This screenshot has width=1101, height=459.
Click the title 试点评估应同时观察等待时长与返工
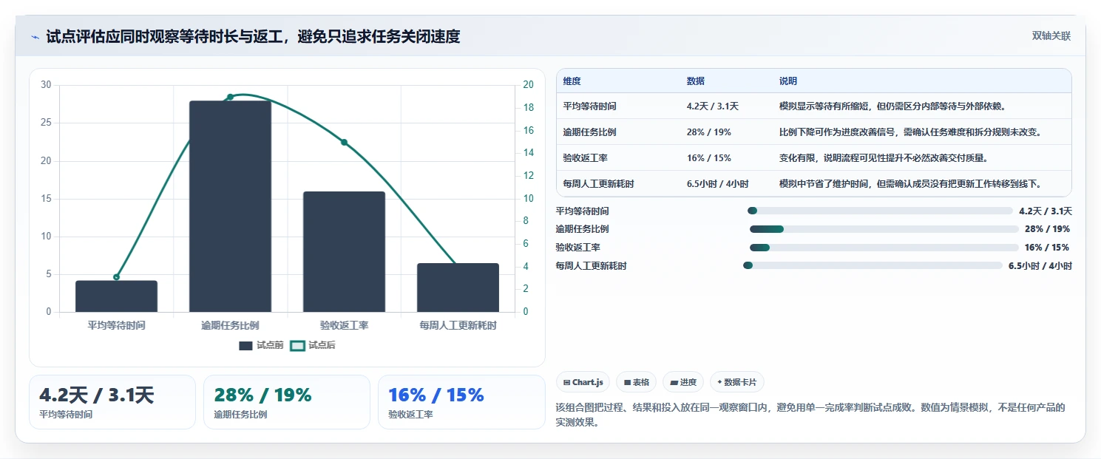253,36
